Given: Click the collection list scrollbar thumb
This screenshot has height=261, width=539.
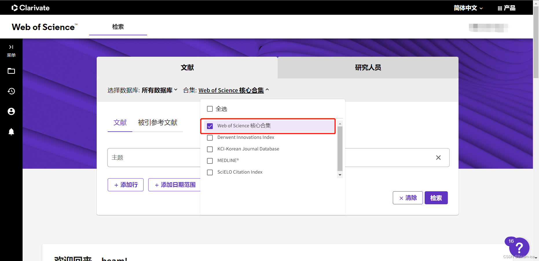Looking at the screenshot, I should tap(340, 149).
